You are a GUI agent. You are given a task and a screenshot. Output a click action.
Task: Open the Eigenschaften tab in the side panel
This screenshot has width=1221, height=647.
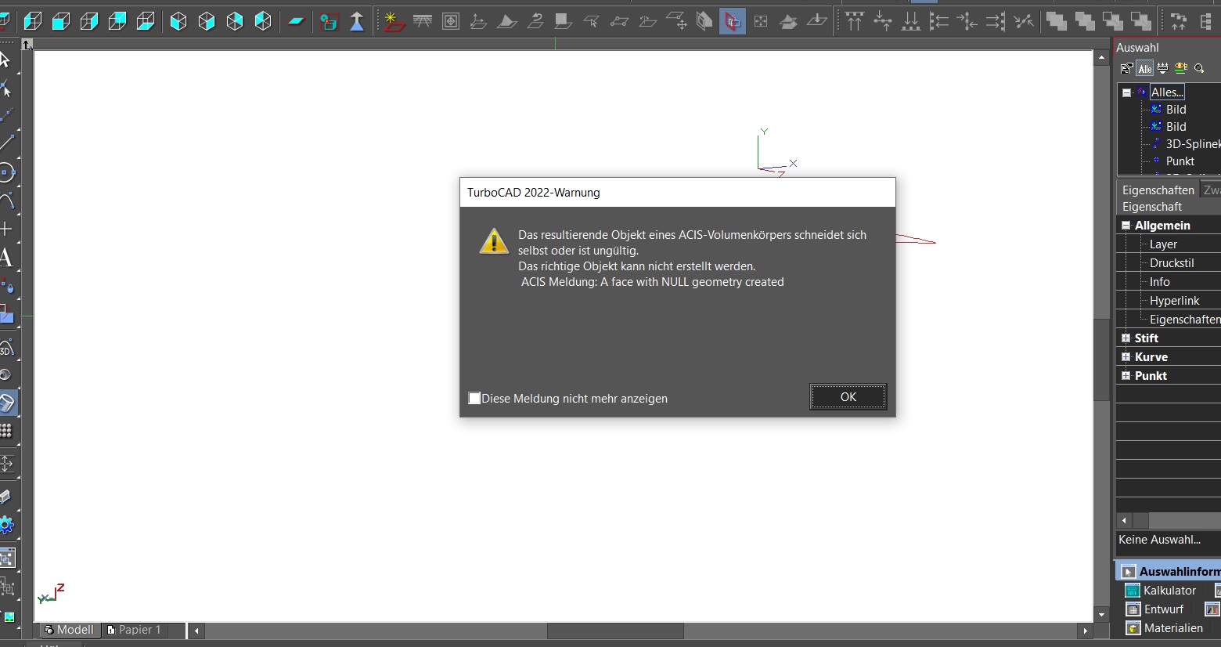click(x=1158, y=190)
